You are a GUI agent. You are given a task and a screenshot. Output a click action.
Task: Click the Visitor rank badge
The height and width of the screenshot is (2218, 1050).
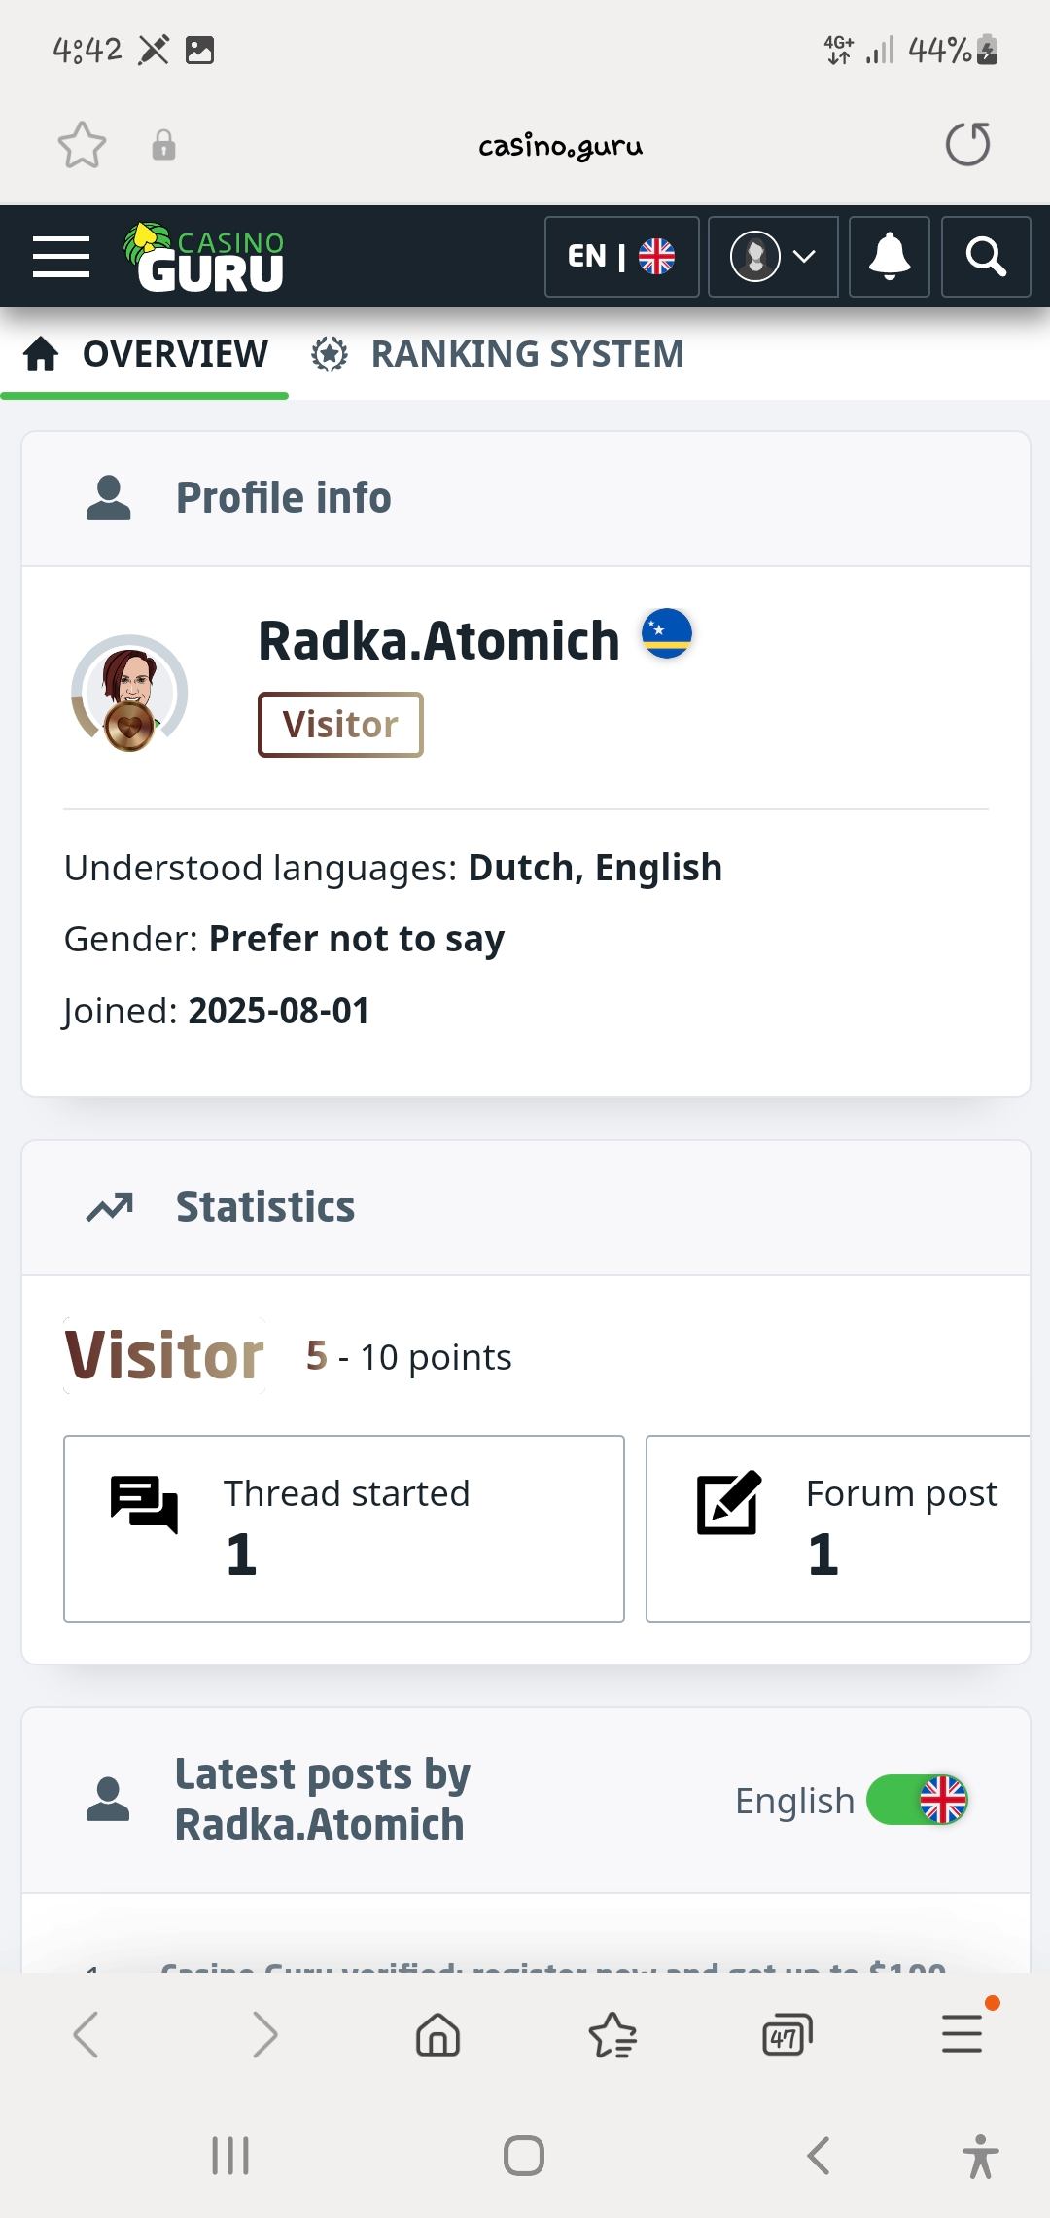(340, 725)
